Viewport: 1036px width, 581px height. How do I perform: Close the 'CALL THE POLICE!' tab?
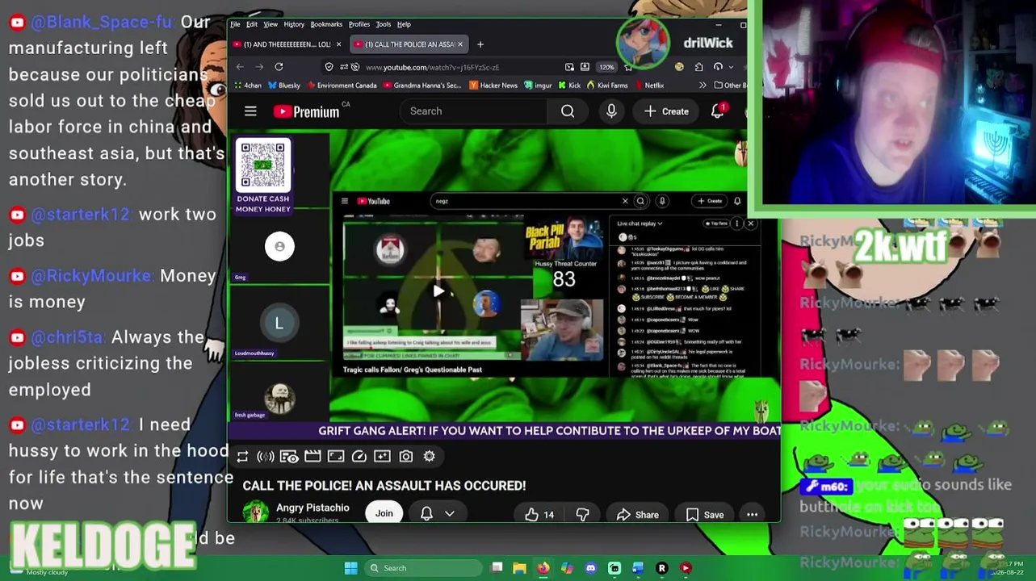(x=461, y=44)
